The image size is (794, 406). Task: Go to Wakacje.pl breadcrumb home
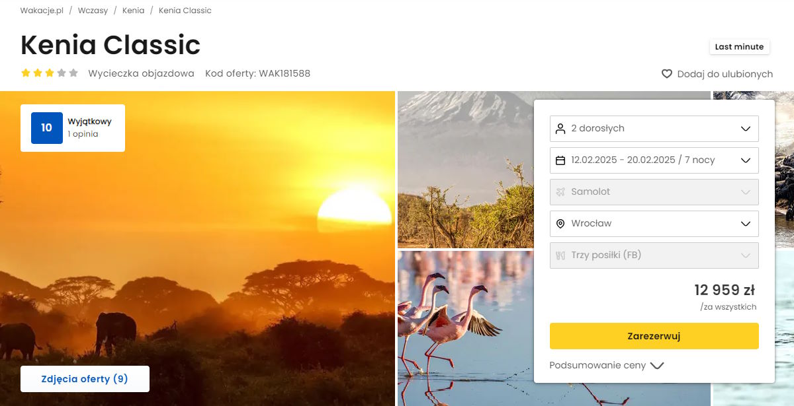pyautogui.click(x=42, y=11)
